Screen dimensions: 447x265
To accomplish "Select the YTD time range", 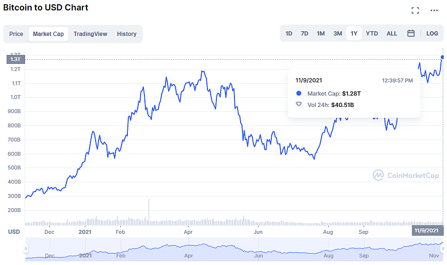I will pyautogui.click(x=372, y=33).
